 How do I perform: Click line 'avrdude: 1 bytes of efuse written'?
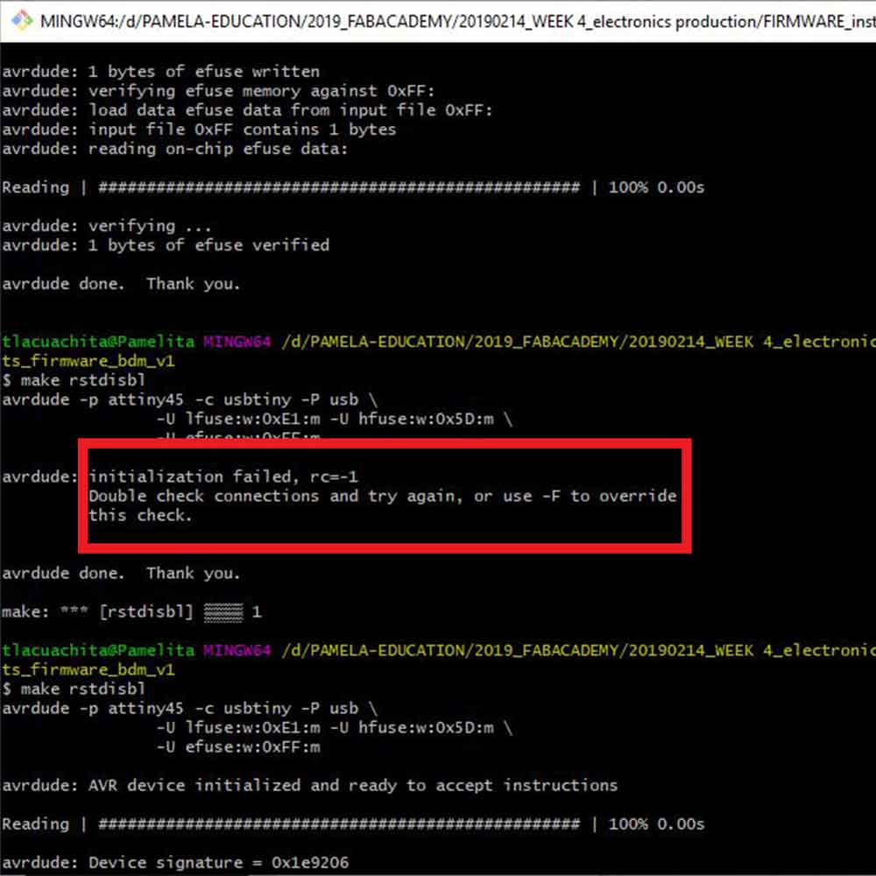[161, 72]
